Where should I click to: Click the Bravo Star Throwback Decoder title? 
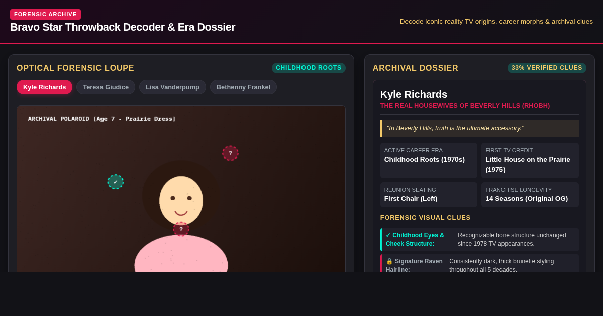coord(123,27)
